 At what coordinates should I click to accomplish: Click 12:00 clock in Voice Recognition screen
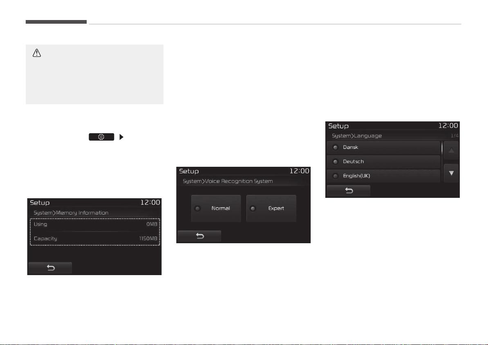coord(300,171)
